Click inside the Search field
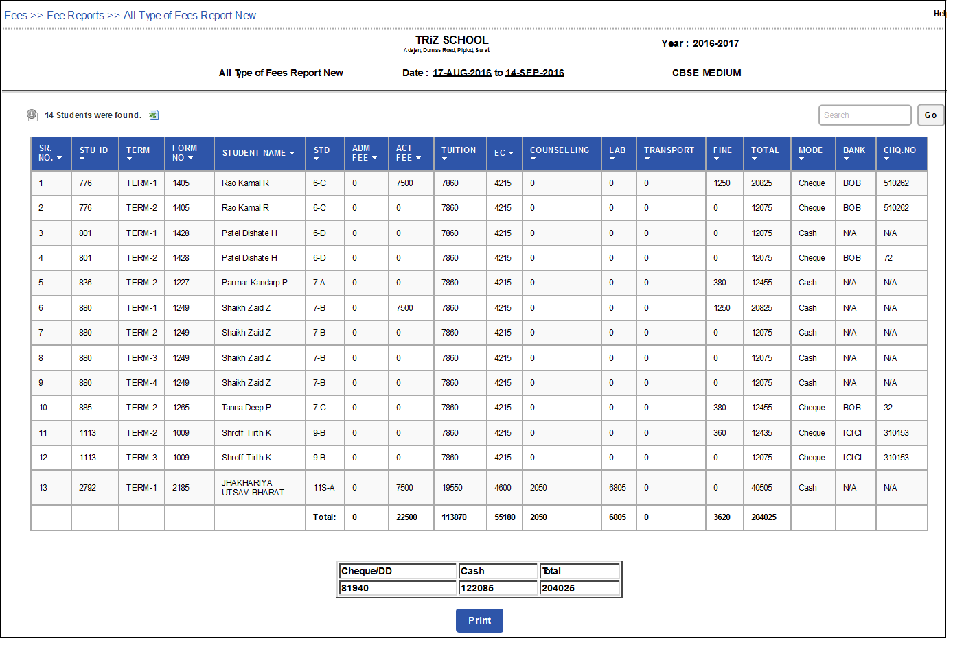The height and width of the screenshot is (645, 953). coord(864,115)
